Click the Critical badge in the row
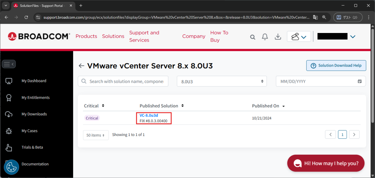This screenshot has height=178, width=375. (92, 118)
